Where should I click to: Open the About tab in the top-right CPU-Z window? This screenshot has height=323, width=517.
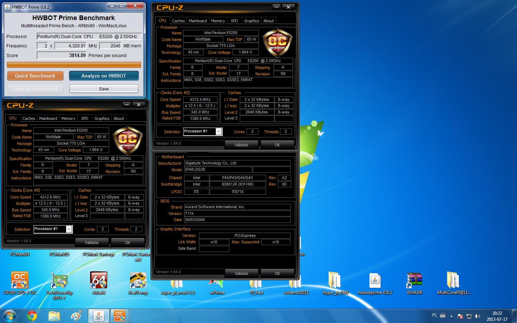(269, 21)
